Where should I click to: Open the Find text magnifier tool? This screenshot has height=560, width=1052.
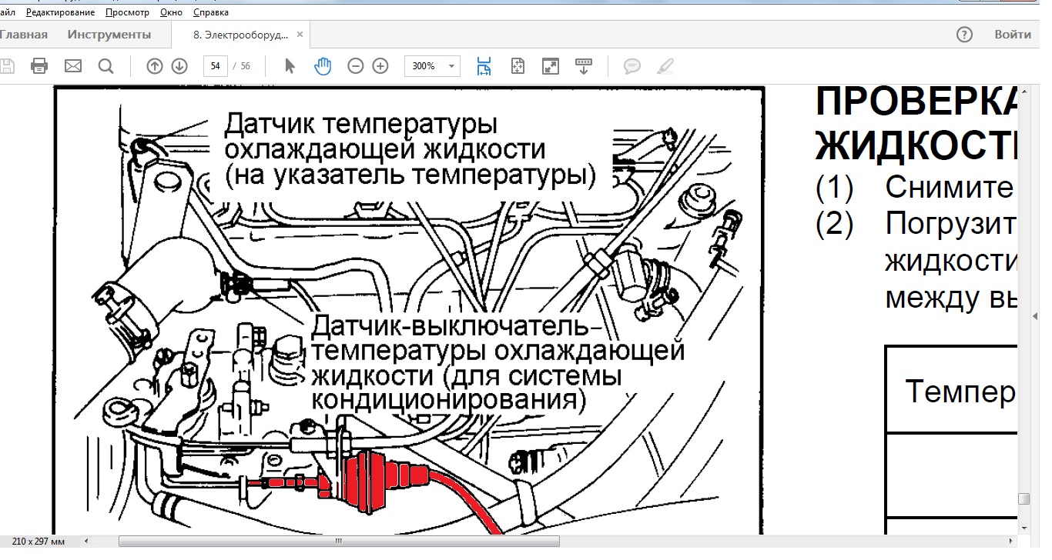click(106, 66)
